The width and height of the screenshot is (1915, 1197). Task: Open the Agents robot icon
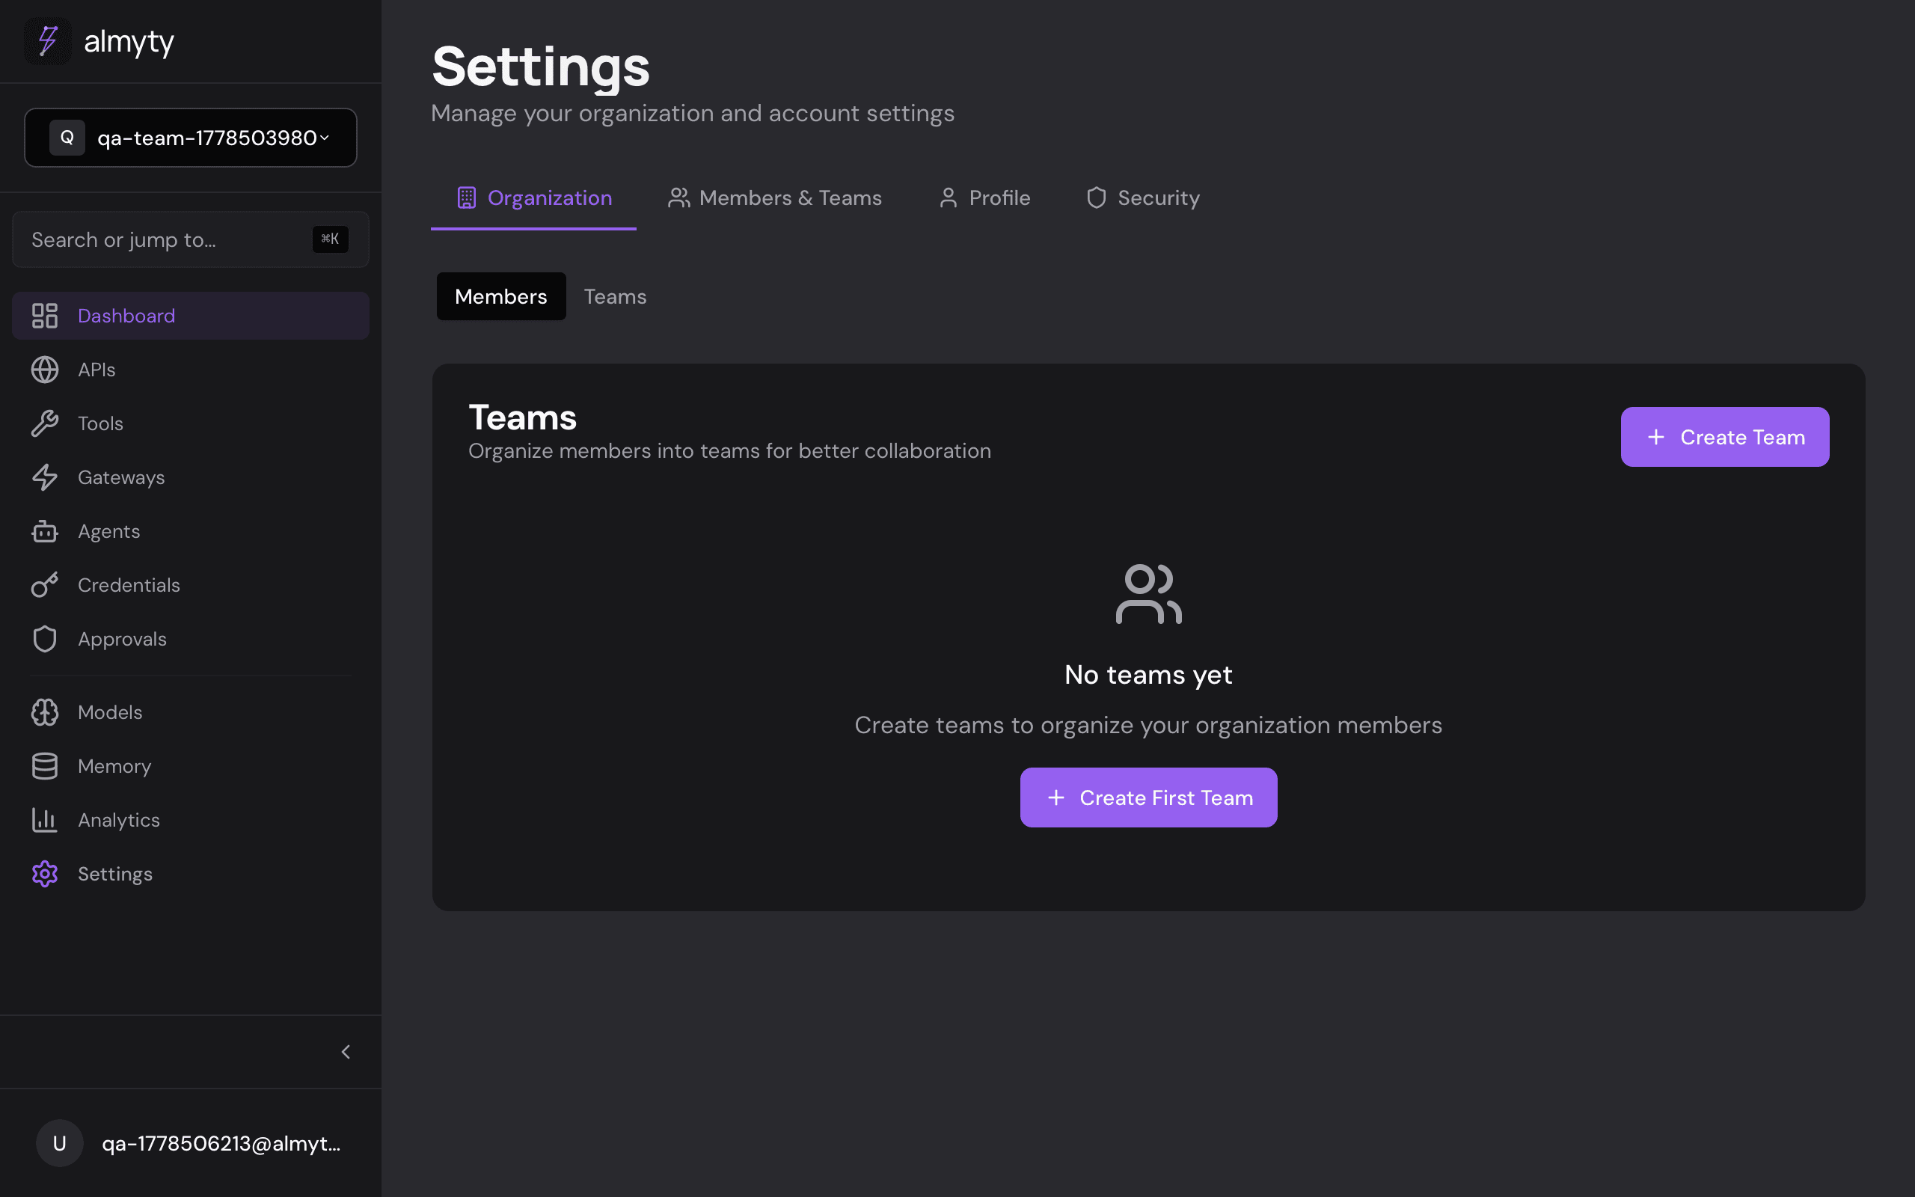pos(44,531)
